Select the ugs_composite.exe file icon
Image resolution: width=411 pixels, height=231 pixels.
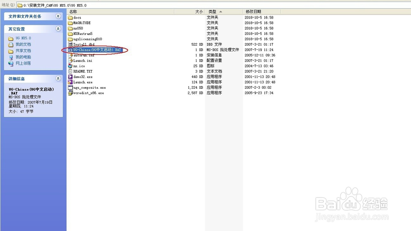70,88
